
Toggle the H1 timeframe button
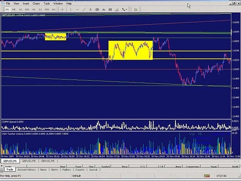coord(20,10)
